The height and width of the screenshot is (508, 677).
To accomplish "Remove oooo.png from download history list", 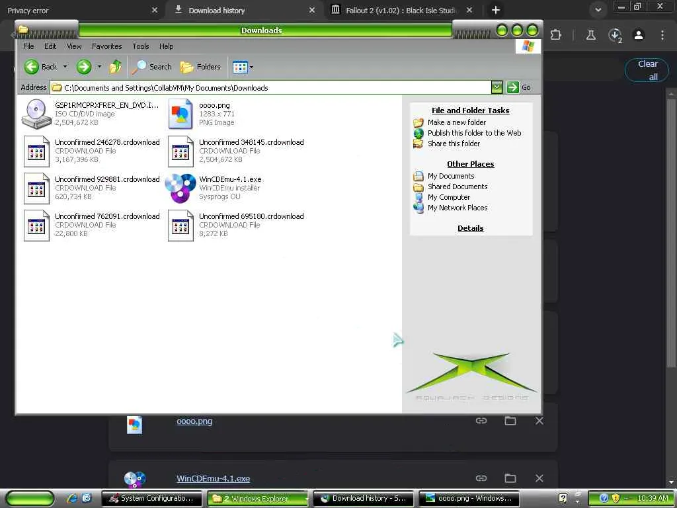I will pyautogui.click(x=539, y=421).
